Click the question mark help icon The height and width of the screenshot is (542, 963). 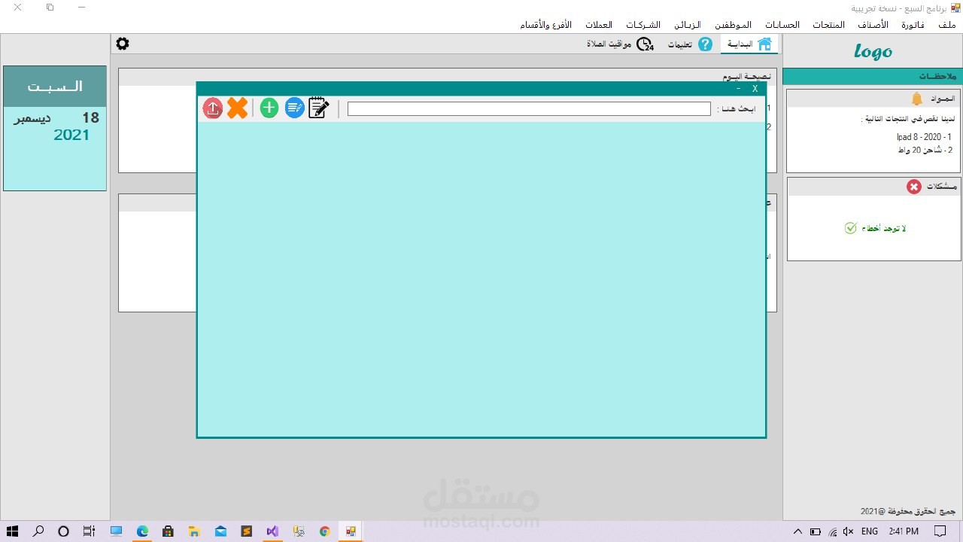point(705,44)
